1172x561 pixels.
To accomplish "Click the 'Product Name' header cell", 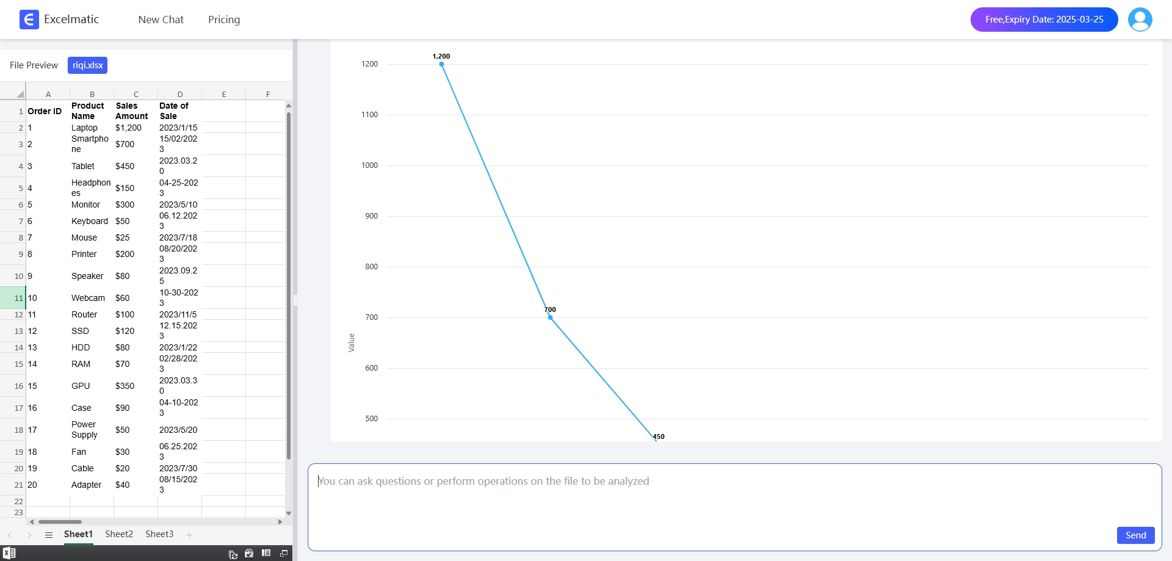I will [x=92, y=111].
